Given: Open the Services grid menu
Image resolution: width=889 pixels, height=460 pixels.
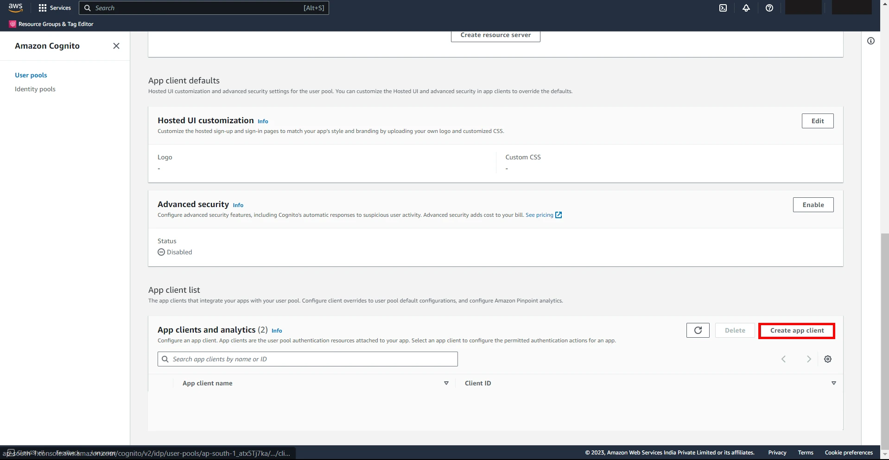Looking at the screenshot, I should (55, 8).
